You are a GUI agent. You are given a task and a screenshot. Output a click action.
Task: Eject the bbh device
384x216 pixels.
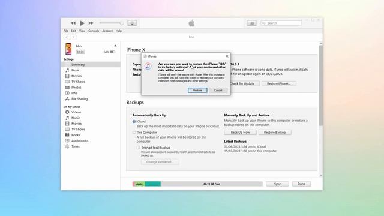(x=115, y=46)
